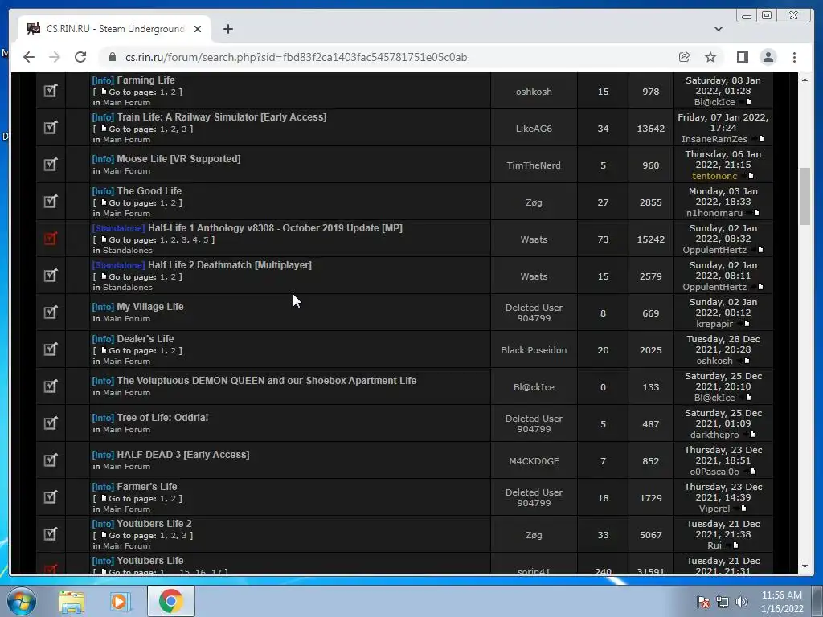Jump to latest post by Viperel
Viewport: 823px width, 617px height.
(x=742, y=509)
